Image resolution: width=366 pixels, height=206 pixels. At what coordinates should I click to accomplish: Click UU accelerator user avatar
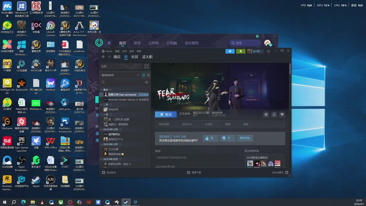267,43
